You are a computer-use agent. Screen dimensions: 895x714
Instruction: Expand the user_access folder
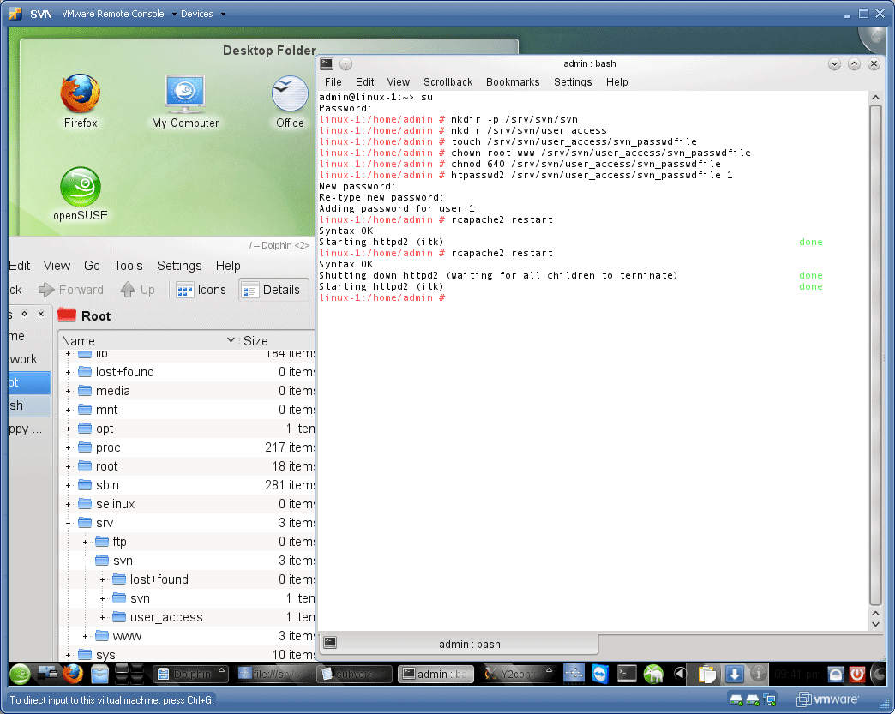tap(102, 617)
